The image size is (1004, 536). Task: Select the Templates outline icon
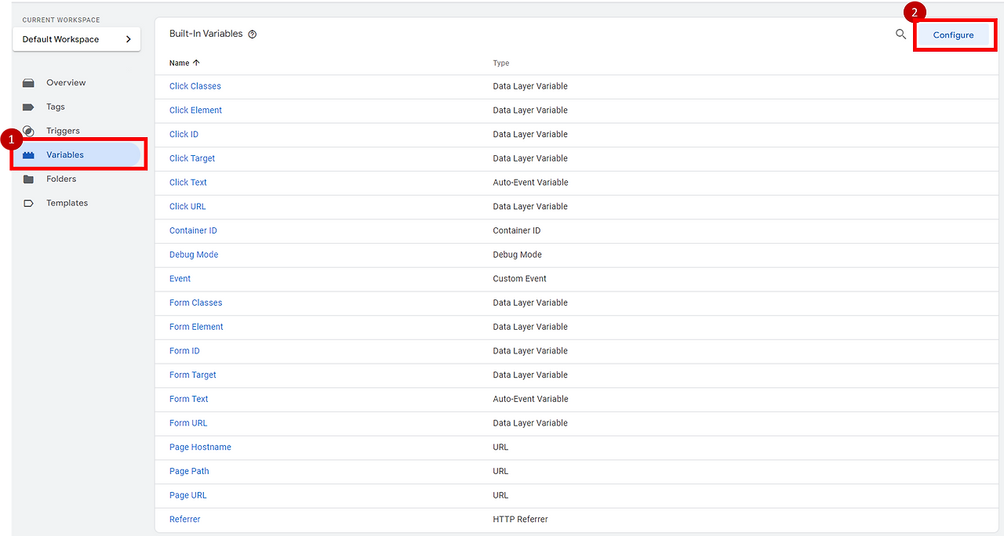point(29,203)
